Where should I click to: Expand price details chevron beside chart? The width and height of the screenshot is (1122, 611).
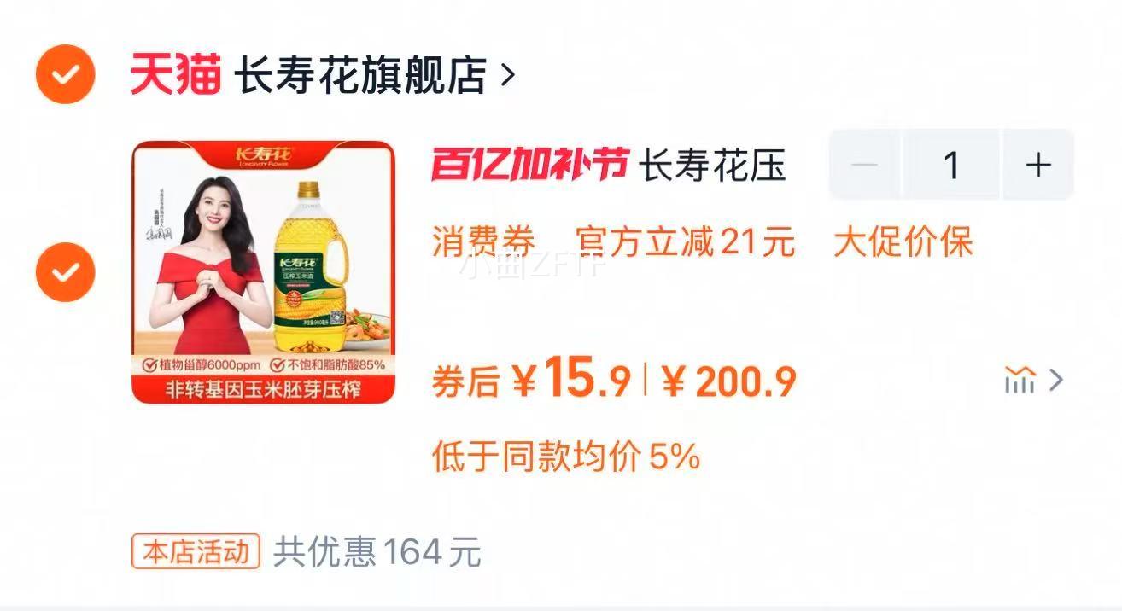(x=1056, y=380)
